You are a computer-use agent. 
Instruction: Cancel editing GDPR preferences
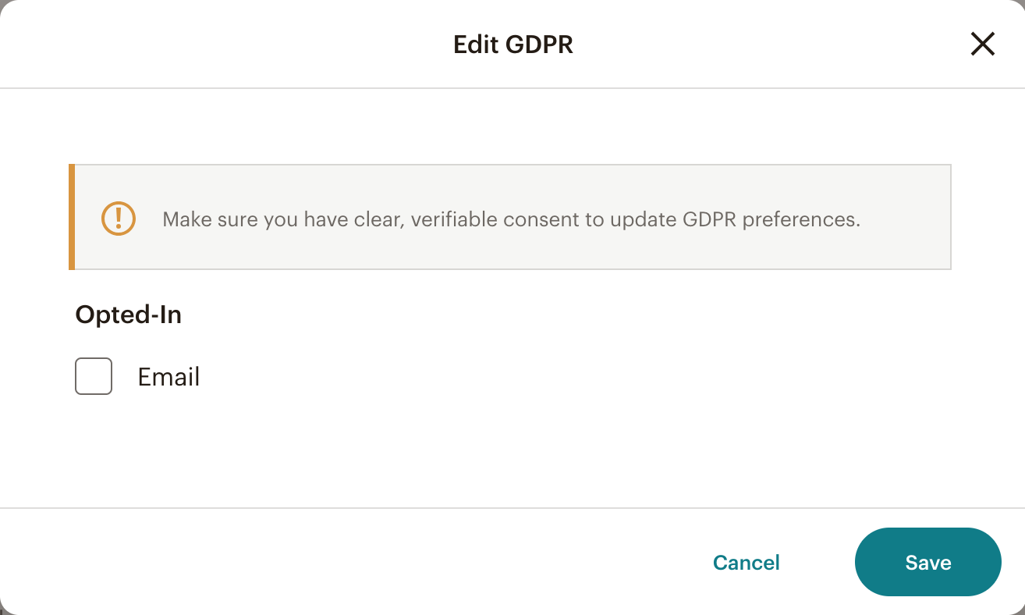pyautogui.click(x=746, y=562)
